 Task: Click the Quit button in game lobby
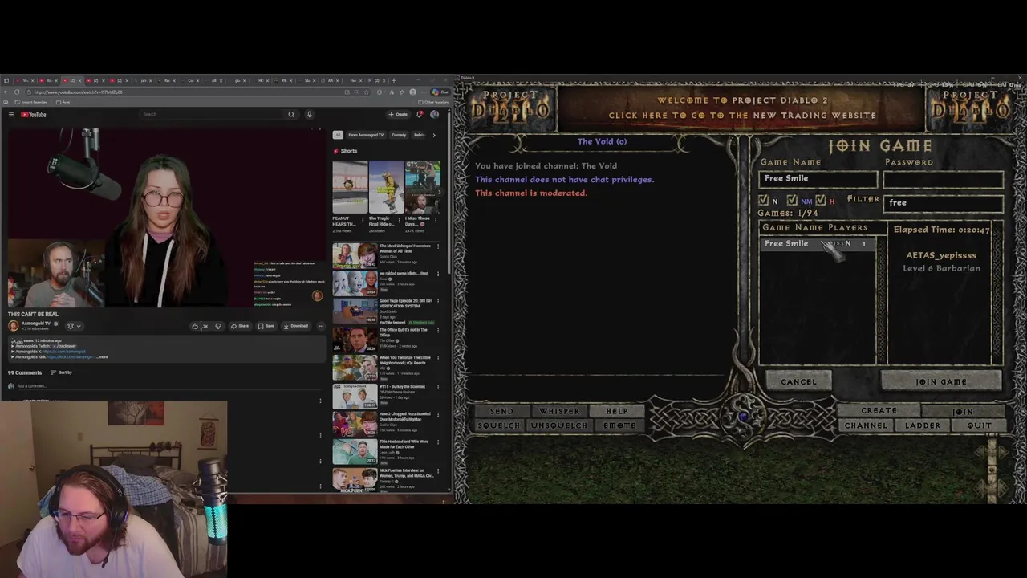pyautogui.click(x=979, y=425)
